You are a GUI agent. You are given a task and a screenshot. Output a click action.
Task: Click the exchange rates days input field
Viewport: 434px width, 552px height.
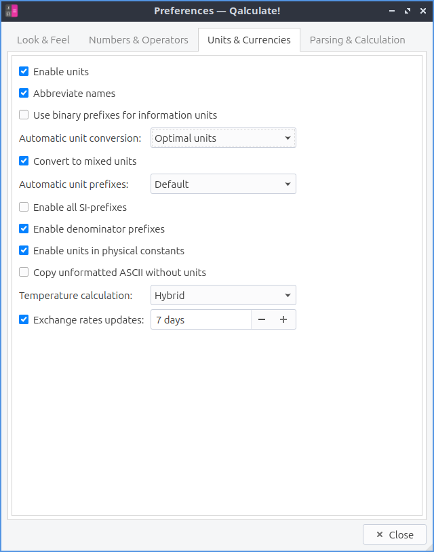[x=201, y=320]
